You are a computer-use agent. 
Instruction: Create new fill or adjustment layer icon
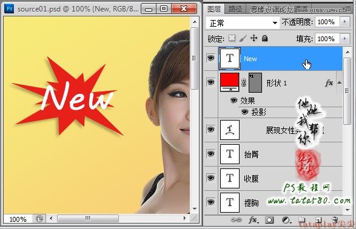coord(286,220)
